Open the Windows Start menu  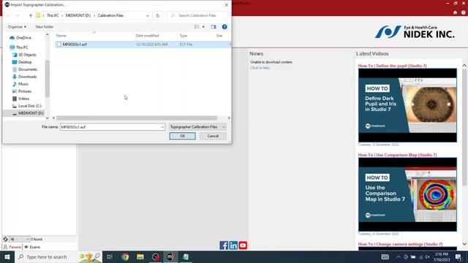pos(7,256)
